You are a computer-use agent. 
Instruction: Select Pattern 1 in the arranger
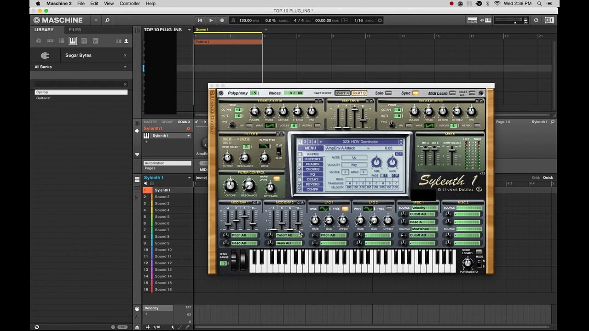[228, 42]
